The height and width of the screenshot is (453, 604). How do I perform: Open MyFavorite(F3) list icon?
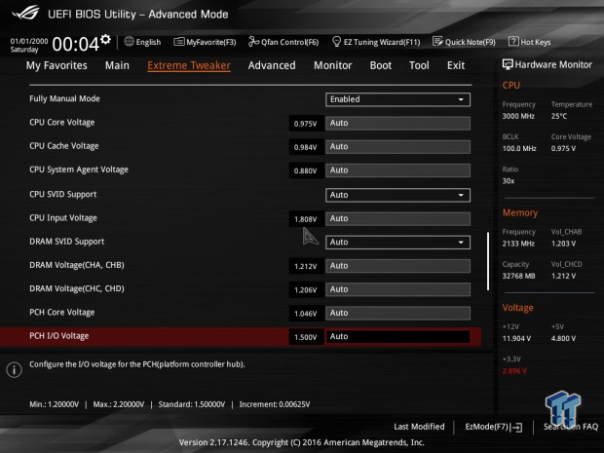click(x=178, y=42)
